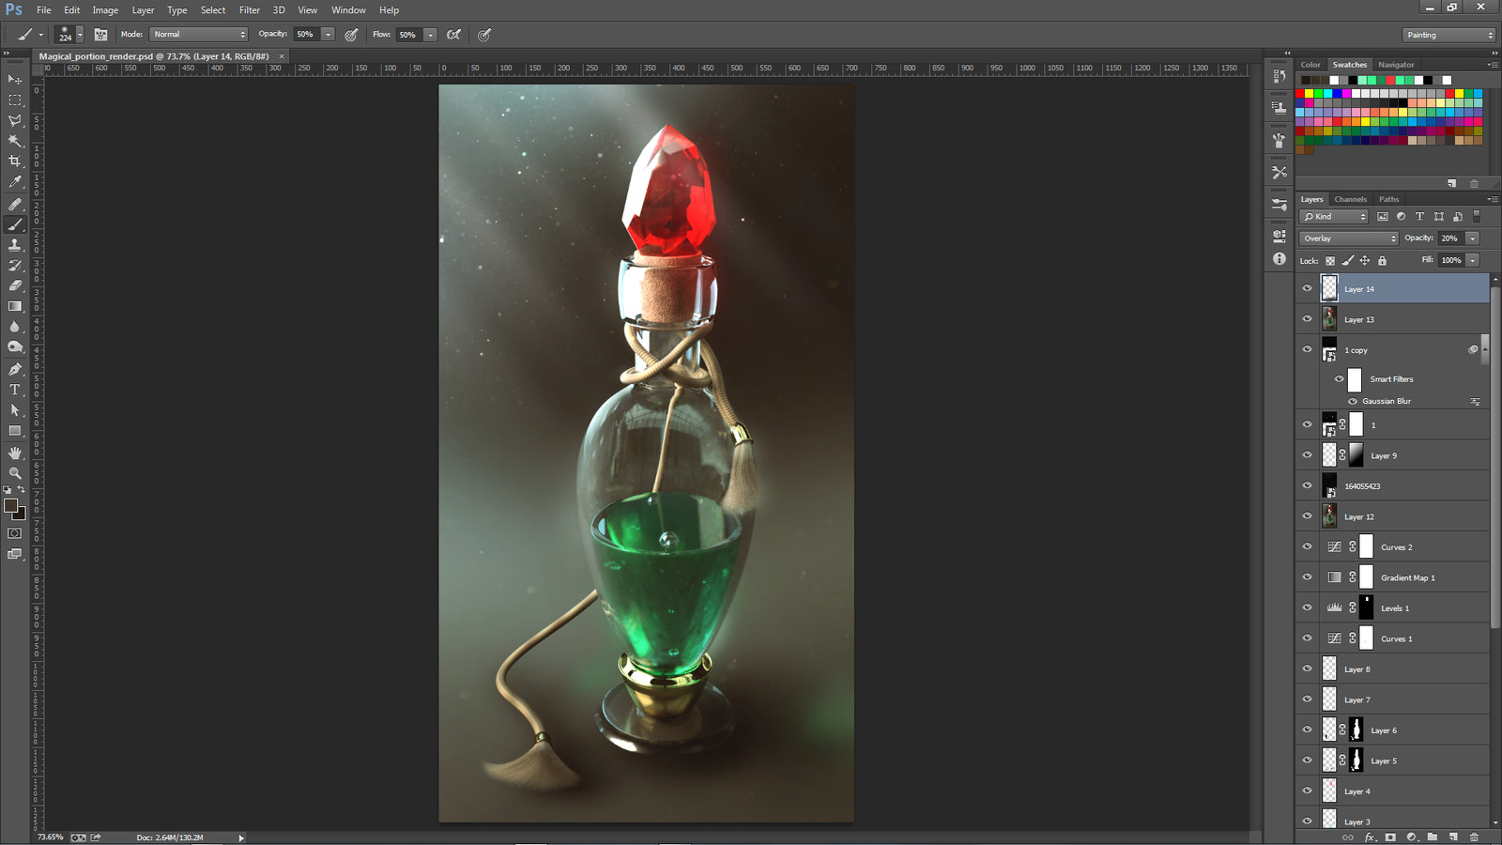Click the History Brush tool
This screenshot has height=845, width=1502.
tap(15, 265)
